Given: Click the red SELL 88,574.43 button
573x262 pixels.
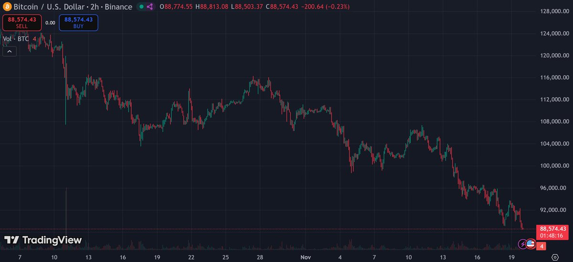Looking at the screenshot, I should [x=21, y=23].
